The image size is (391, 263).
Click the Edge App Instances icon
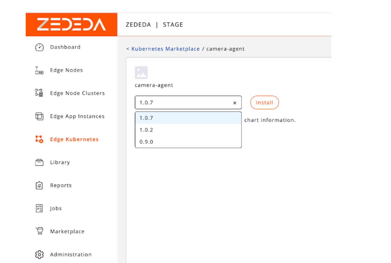[x=39, y=116]
